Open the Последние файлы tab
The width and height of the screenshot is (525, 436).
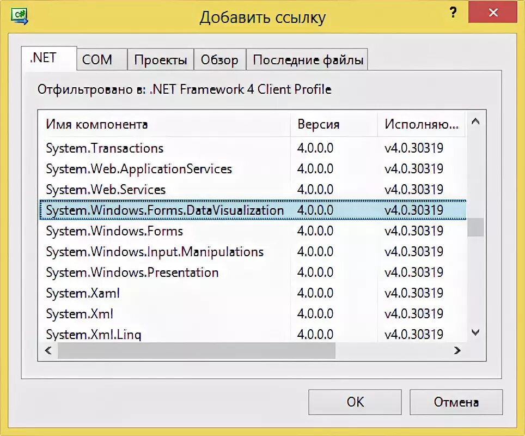click(x=307, y=59)
